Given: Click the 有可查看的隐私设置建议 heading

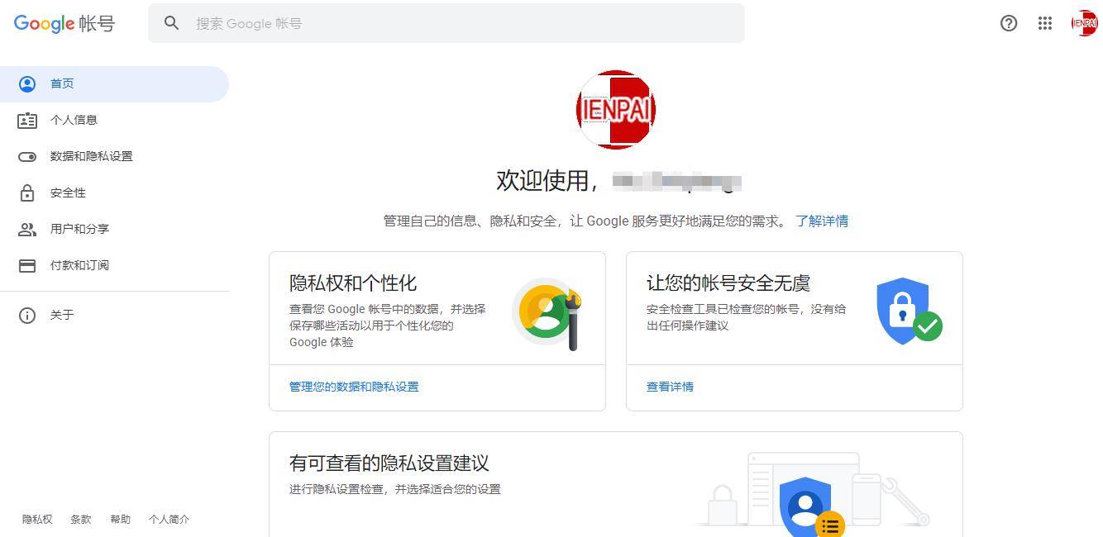Looking at the screenshot, I should (x=389, y=463).
